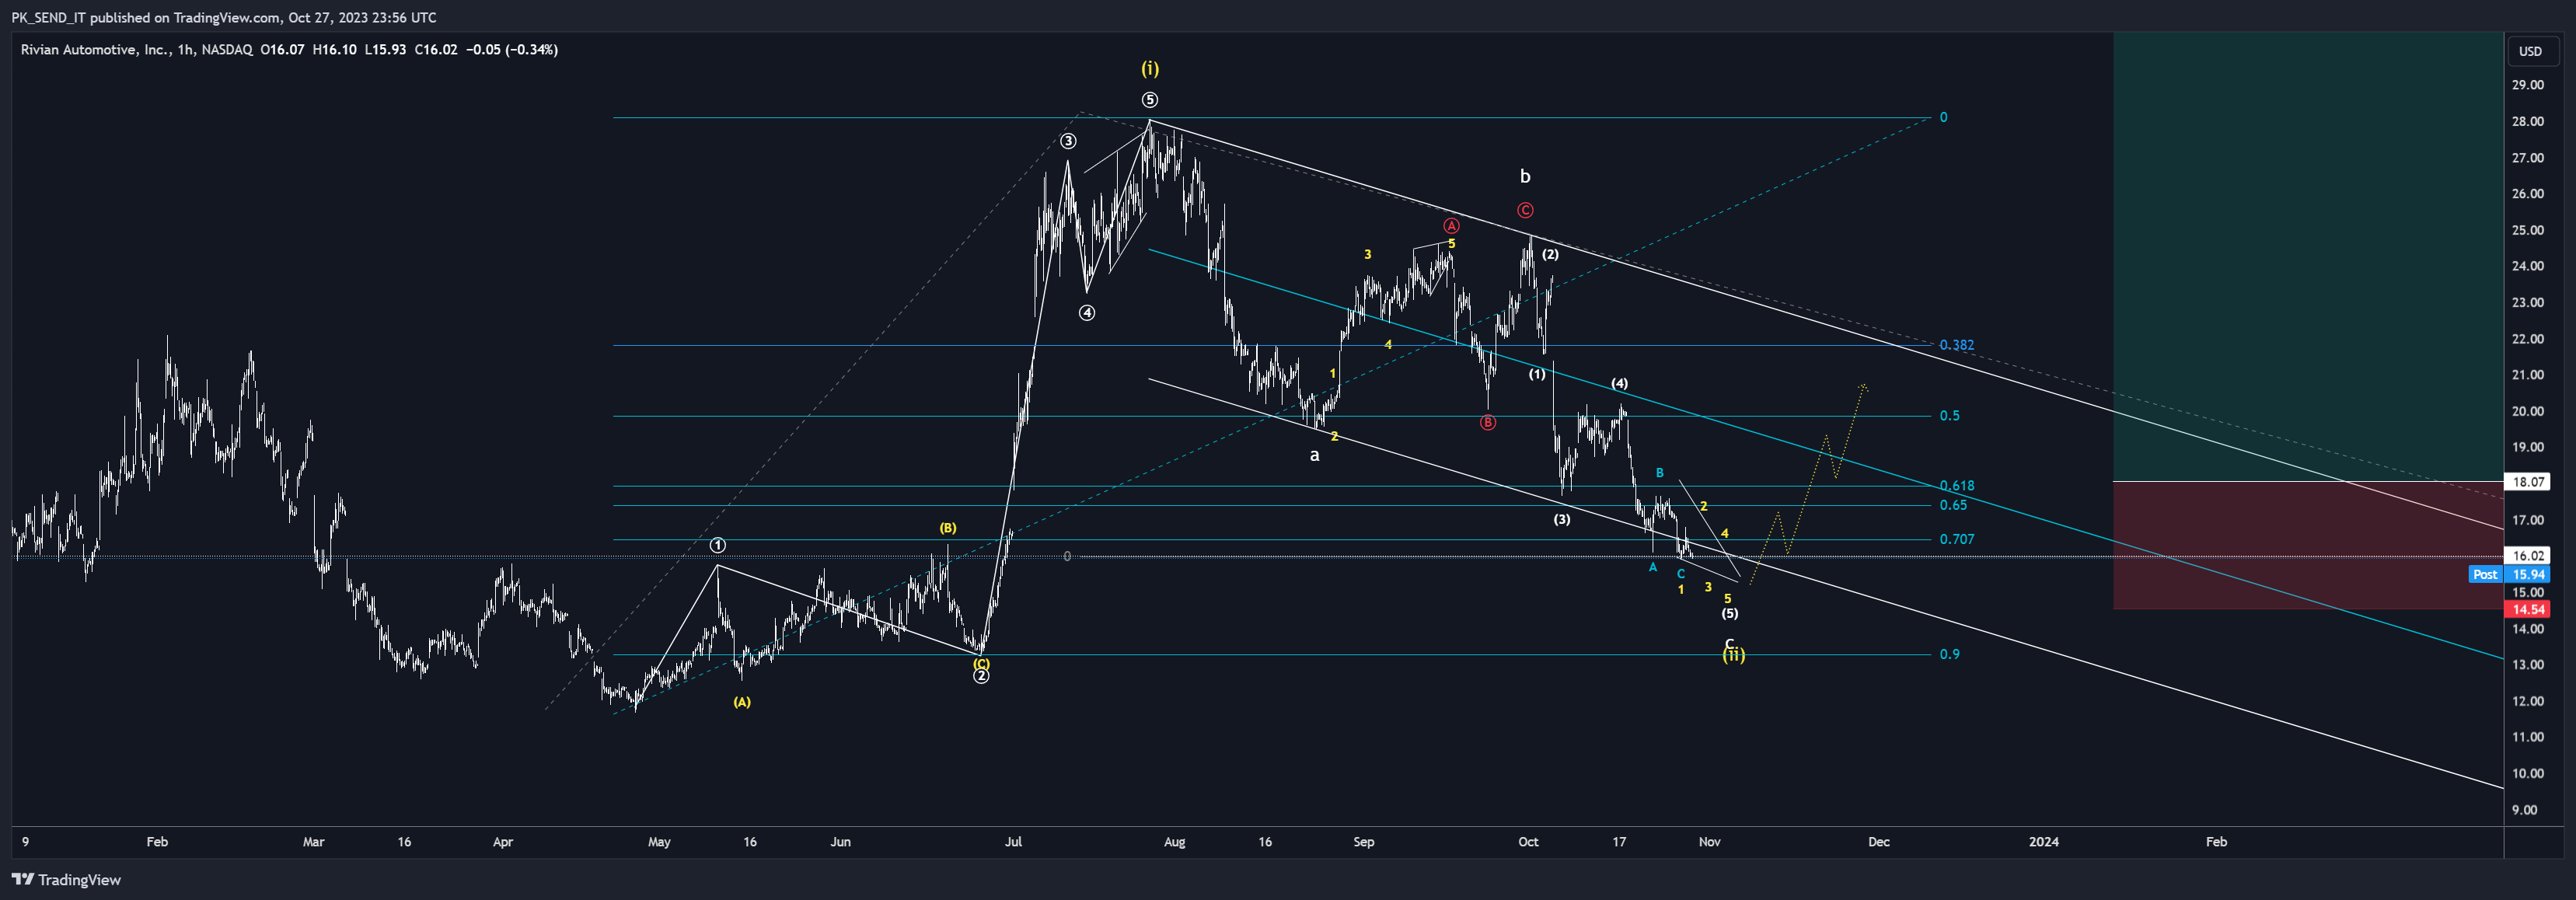Click the Sep label on time axis
This screenshot has height=900, width=2576.
[1364, 842]
